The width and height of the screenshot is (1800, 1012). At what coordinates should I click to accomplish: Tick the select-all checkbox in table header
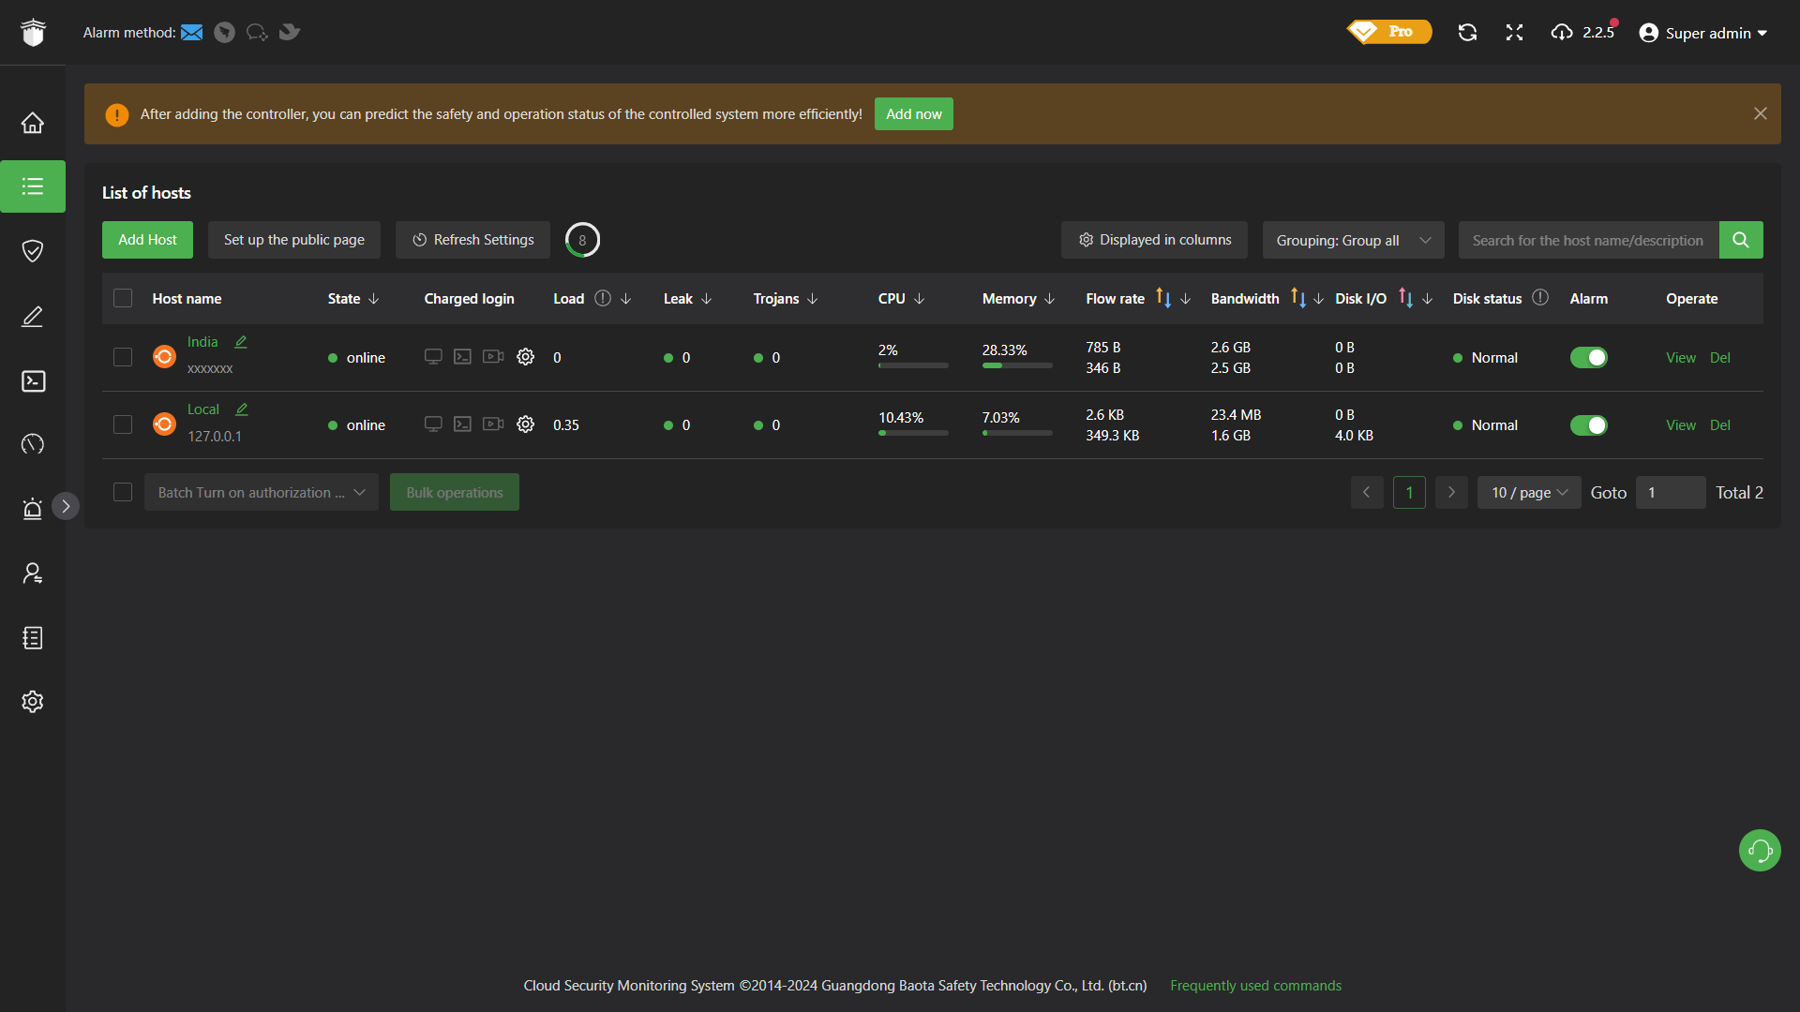pos(123,298)
